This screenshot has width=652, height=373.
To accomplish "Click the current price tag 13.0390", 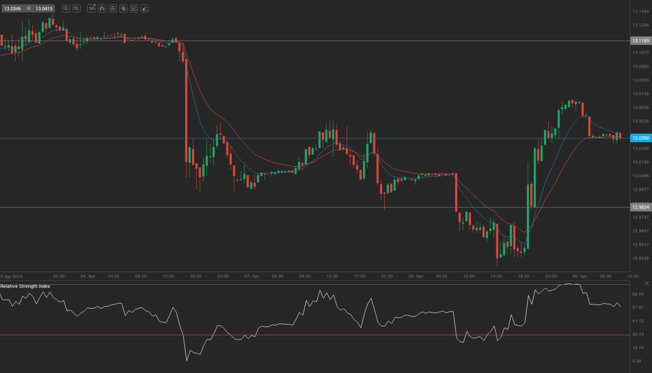I will tap(641, 138).
